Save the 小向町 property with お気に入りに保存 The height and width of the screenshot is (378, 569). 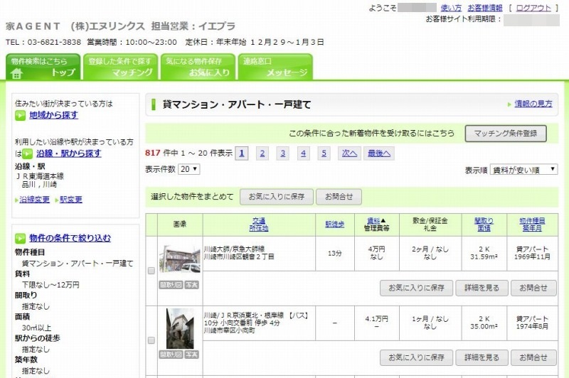click(x=416, y=357)
